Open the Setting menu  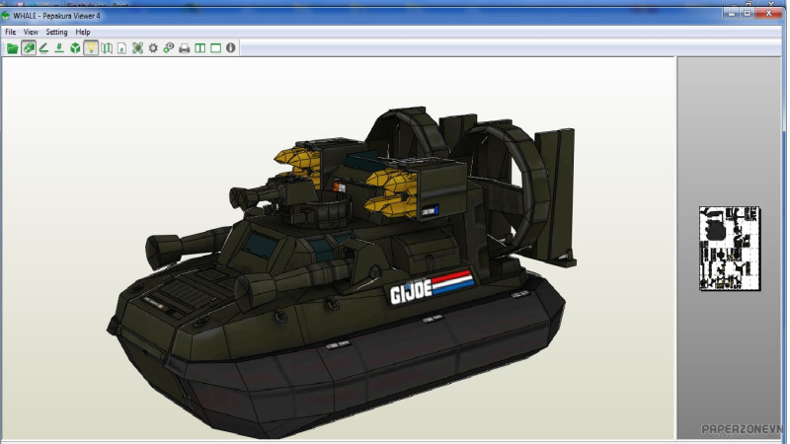click(56, 32)
